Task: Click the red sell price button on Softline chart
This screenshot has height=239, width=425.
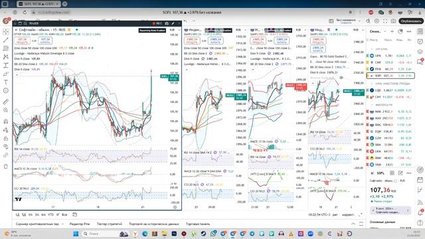Action: point(22,40)
